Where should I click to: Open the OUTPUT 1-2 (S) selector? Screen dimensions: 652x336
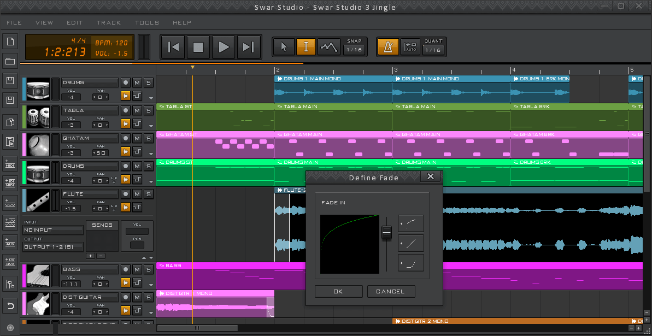pyautogui.click(x=53, y=247)
